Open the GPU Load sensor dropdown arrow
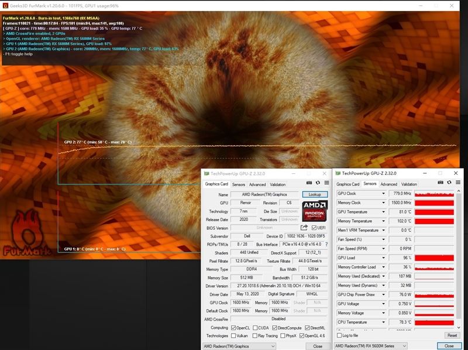This screenshot has height=350, width=468. [384, 258]
